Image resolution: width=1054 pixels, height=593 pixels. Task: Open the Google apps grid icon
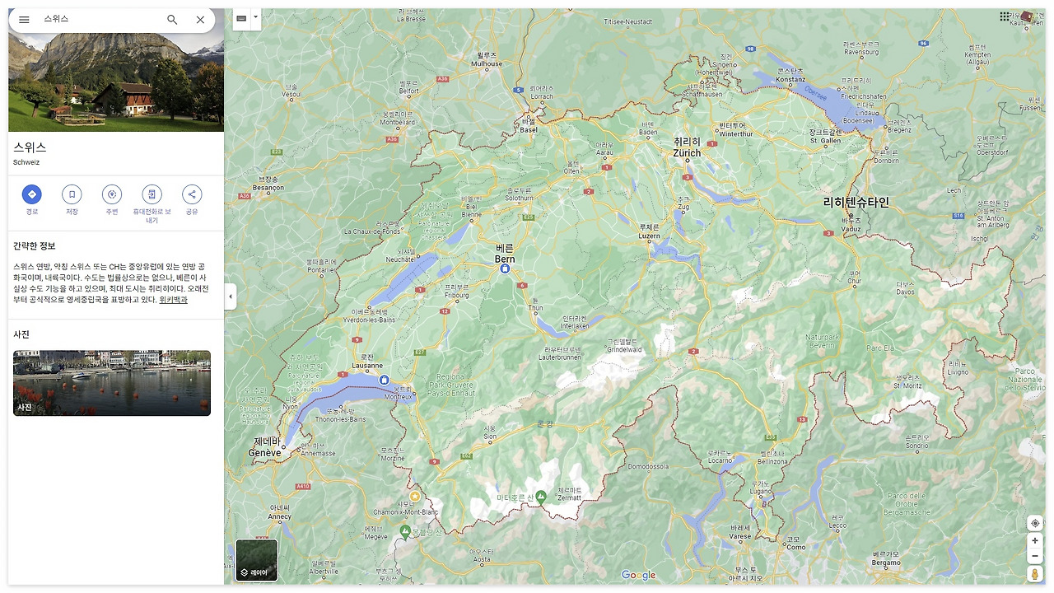(1004, 16)
